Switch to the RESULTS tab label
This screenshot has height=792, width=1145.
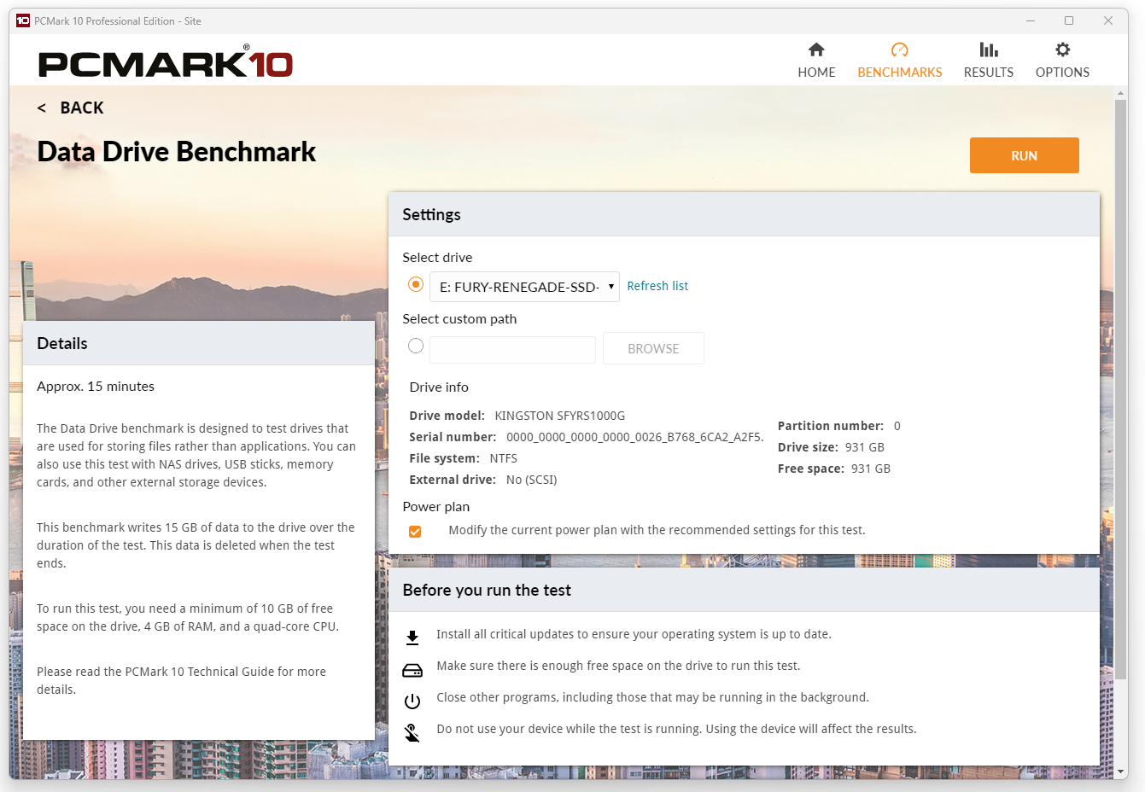click(989, 73)
